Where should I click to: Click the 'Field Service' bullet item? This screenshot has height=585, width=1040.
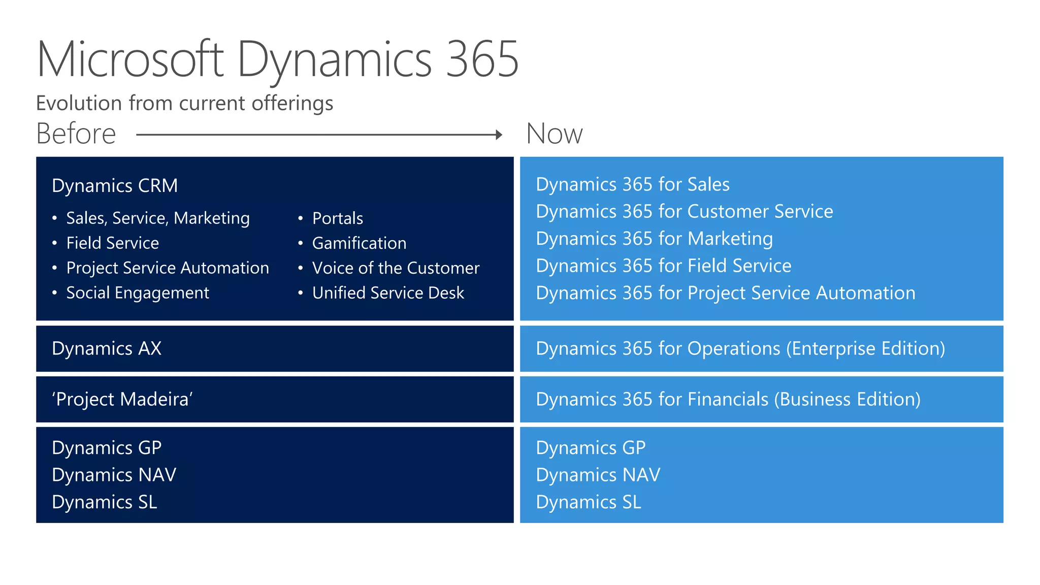112,243
